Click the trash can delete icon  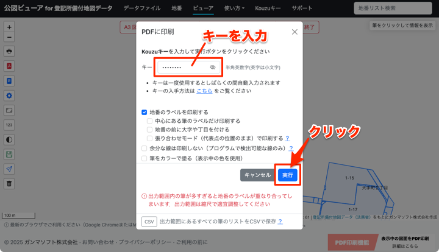(x=9, y=183)
